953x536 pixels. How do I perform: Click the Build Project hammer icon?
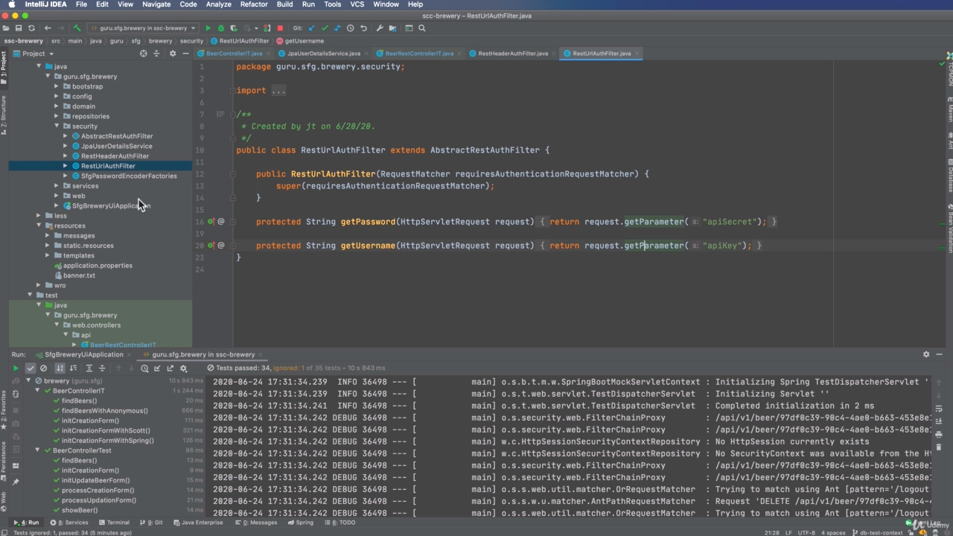click(77, 28)
